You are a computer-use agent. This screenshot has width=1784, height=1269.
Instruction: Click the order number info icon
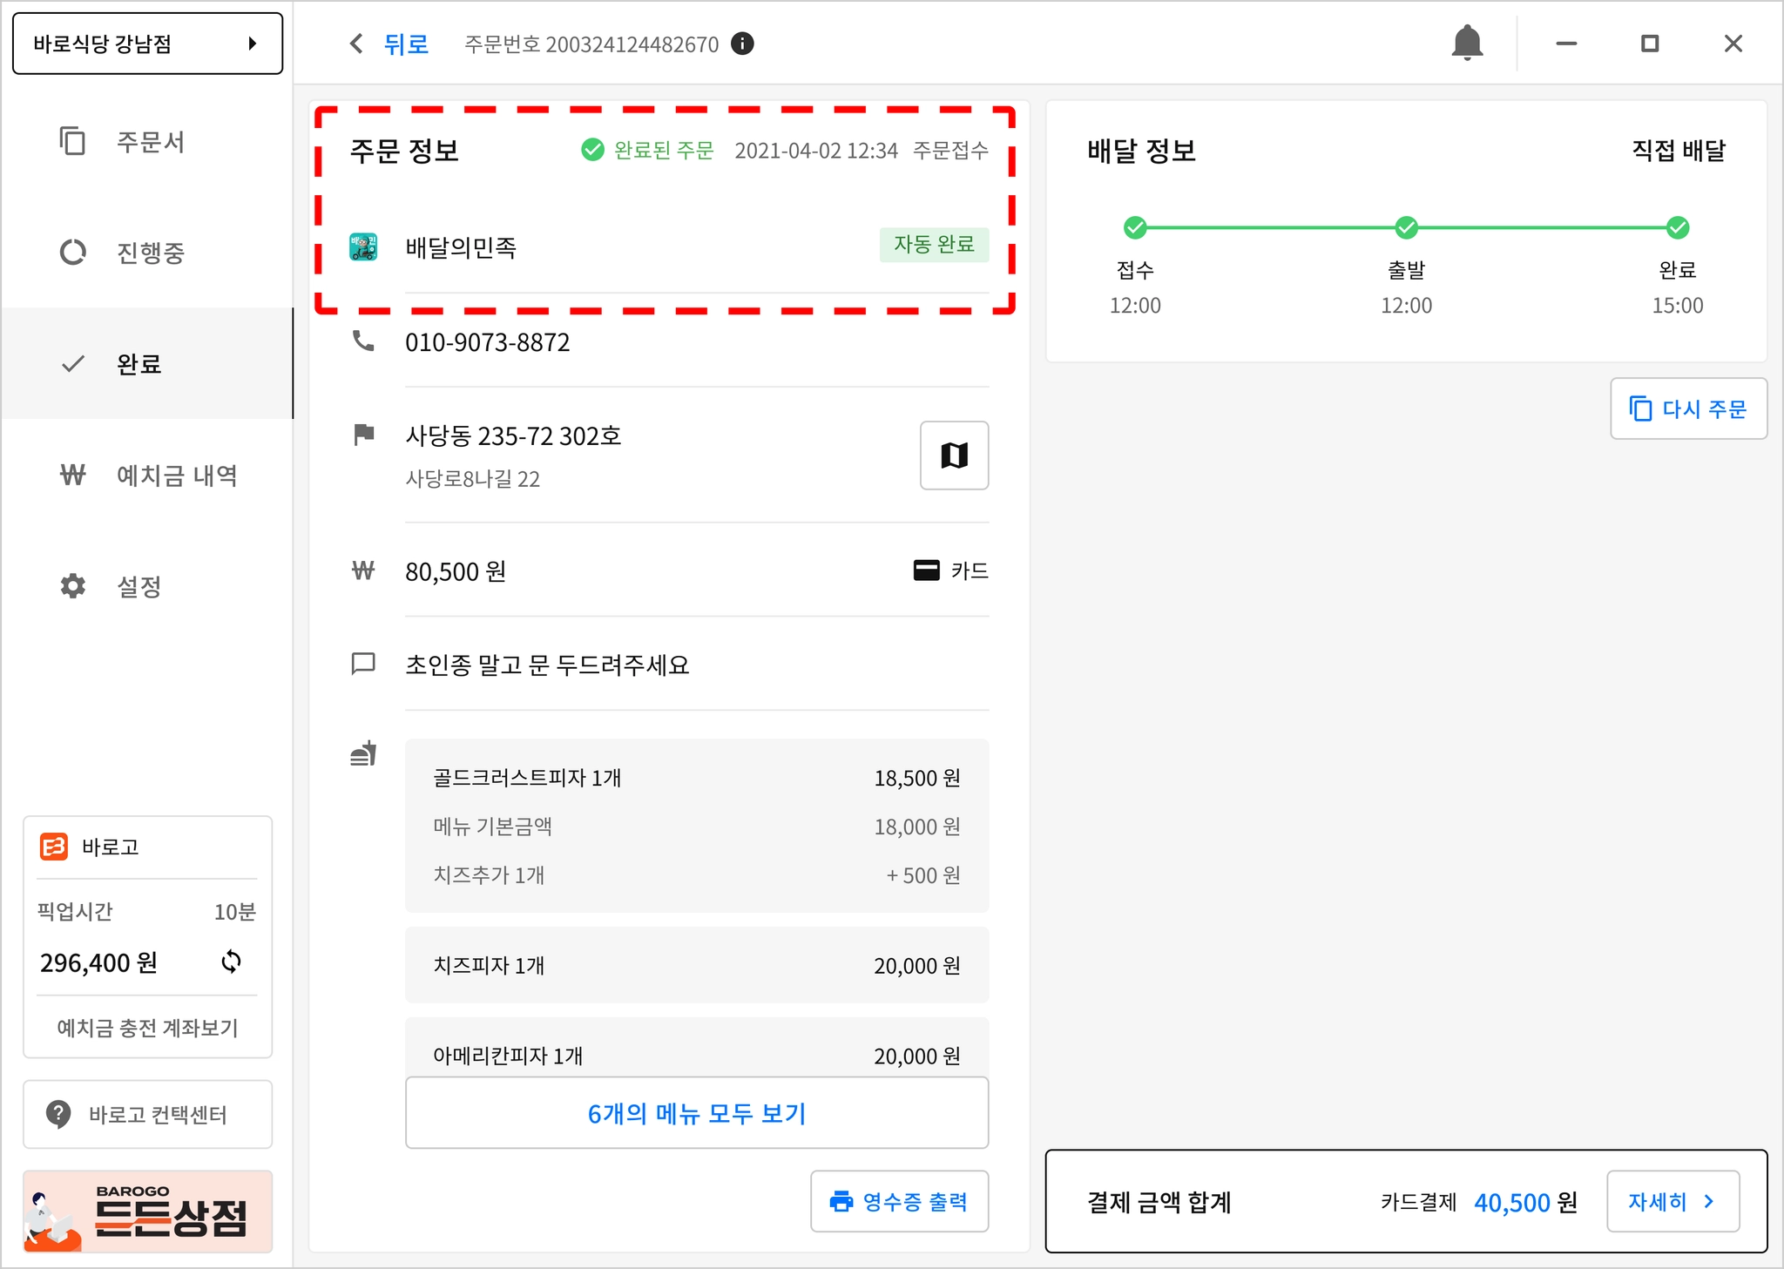point(742,44)
